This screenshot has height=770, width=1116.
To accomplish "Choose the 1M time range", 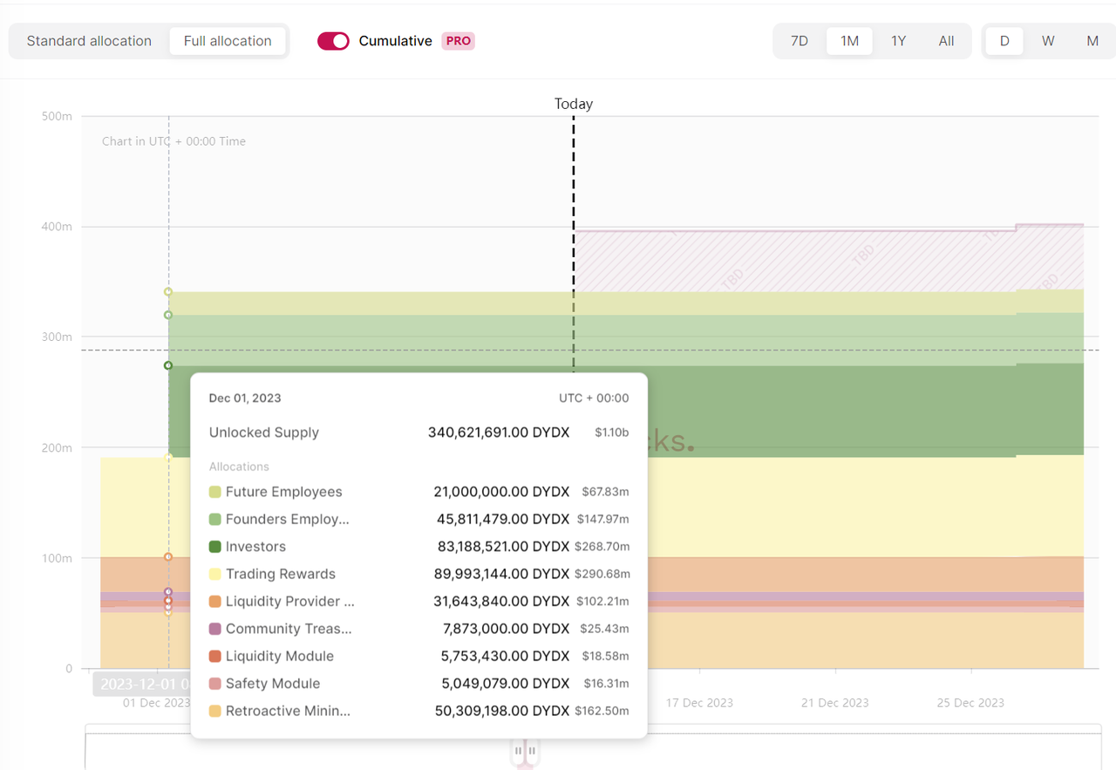I will 849,41.
